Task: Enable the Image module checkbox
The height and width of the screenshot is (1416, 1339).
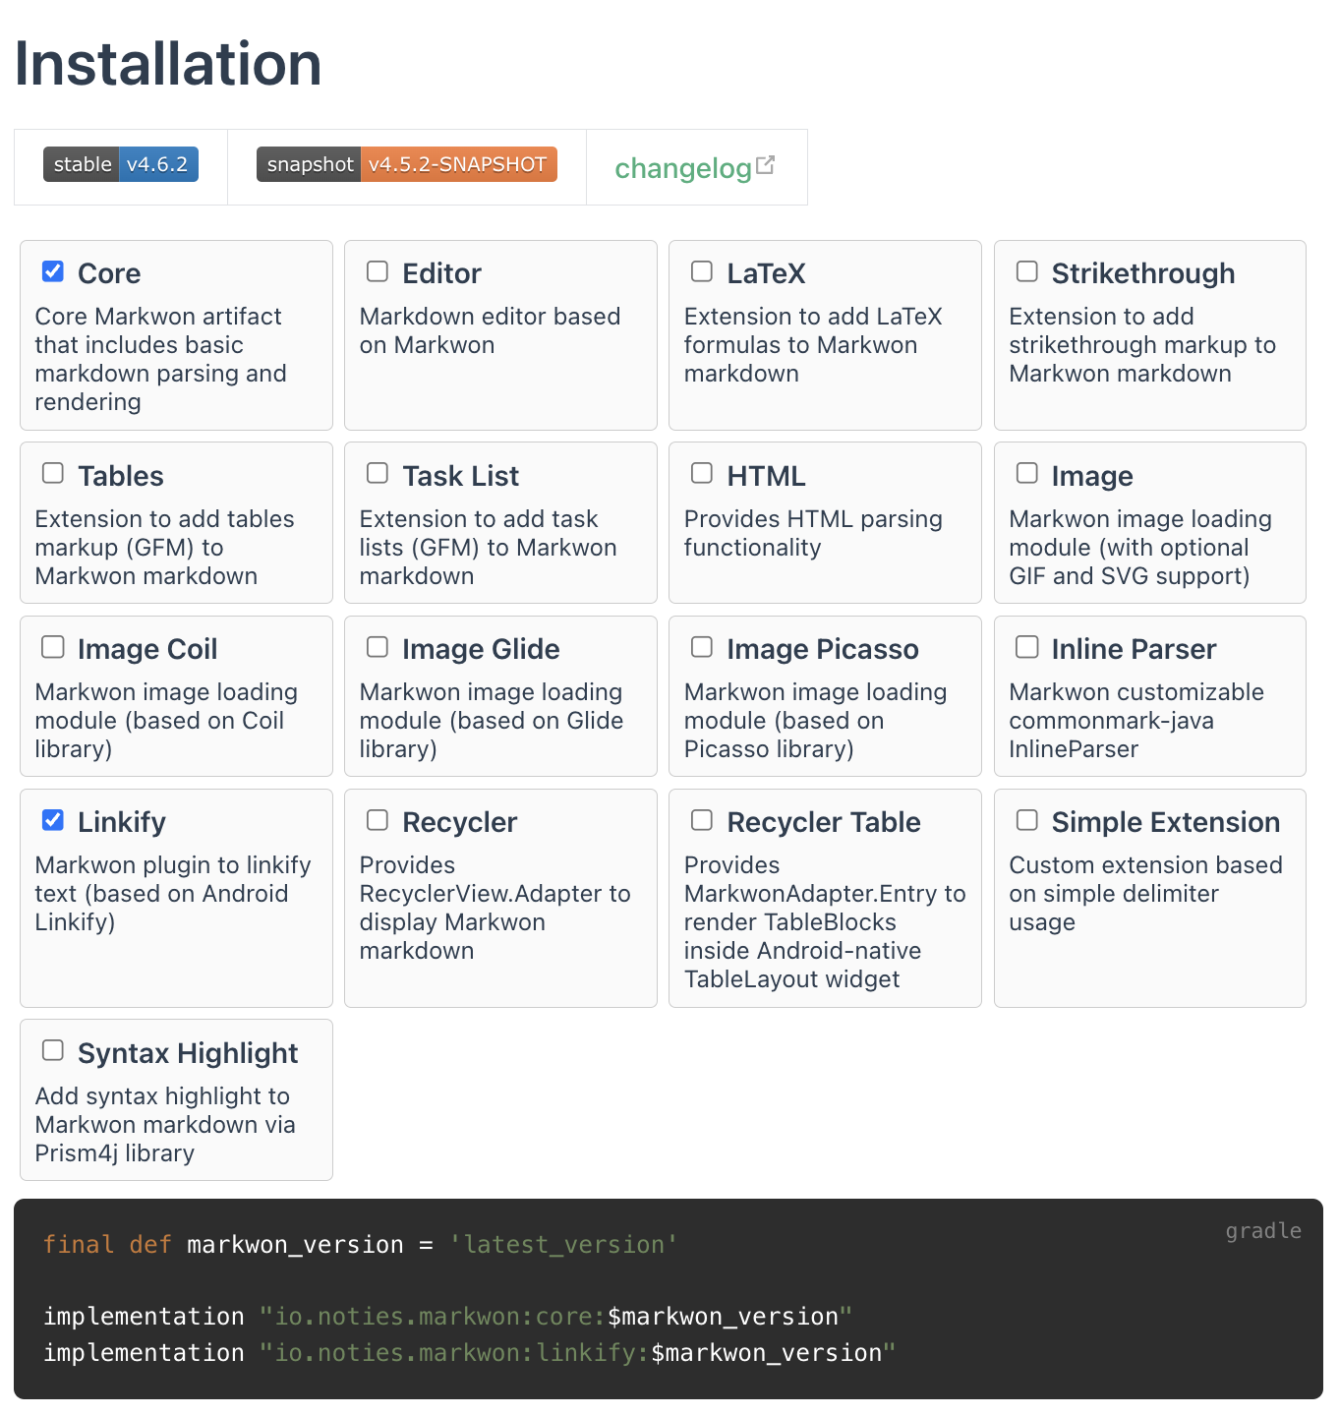Action: pyautogui.click(x=1027, y=474)
